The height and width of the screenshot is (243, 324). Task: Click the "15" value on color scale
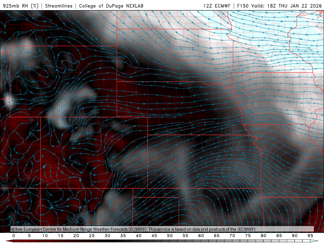[x=60, y=236]
